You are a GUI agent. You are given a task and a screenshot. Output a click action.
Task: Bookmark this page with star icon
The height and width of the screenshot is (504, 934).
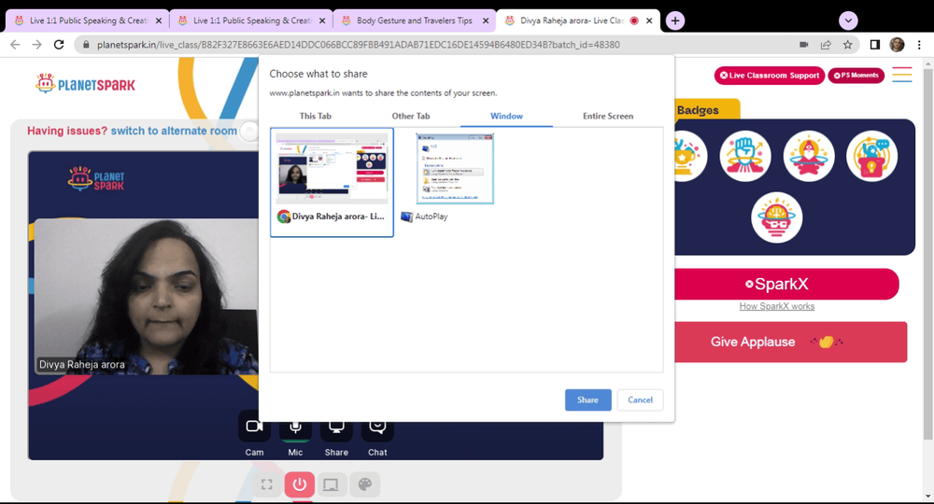pos(848,45)
